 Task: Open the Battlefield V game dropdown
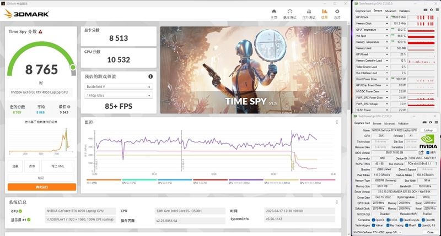(x=119, y=87)
